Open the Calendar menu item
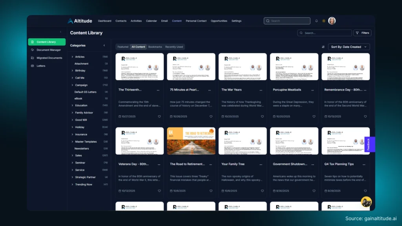The height and width of the screenshot is (226, 402). [152, 21]
